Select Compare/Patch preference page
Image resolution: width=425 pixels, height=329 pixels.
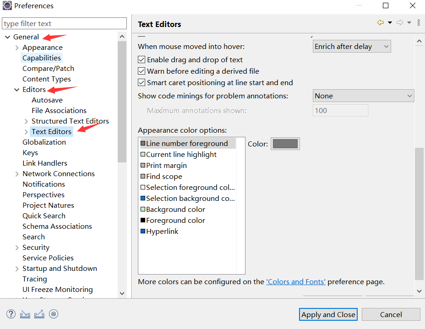point(48,69)
